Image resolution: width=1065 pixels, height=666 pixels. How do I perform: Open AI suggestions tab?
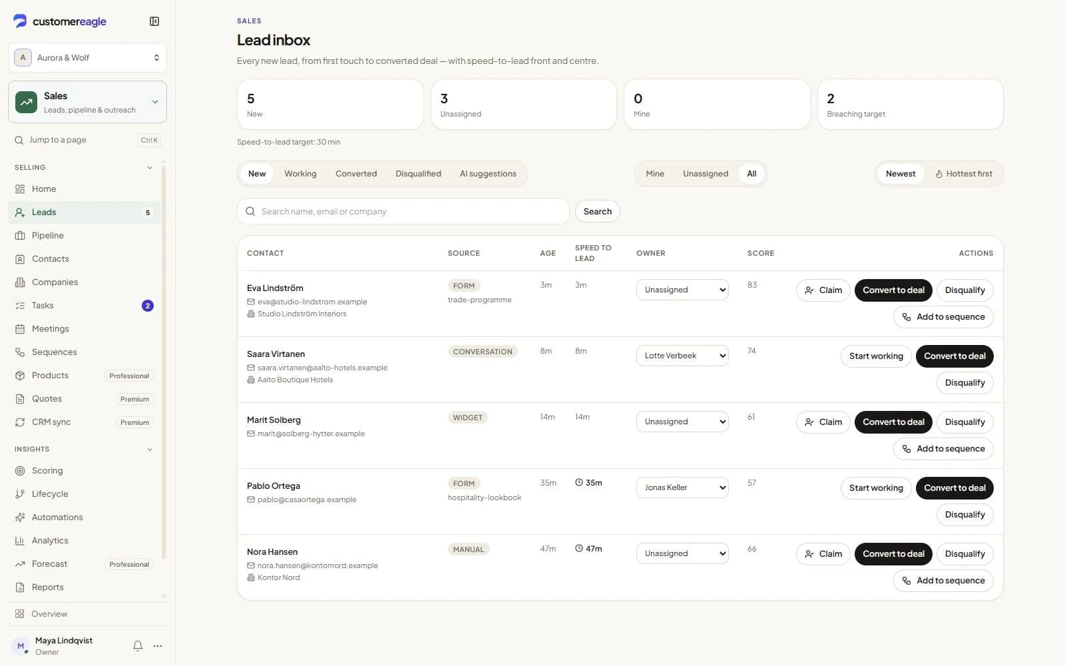click(x=488, y=174)
